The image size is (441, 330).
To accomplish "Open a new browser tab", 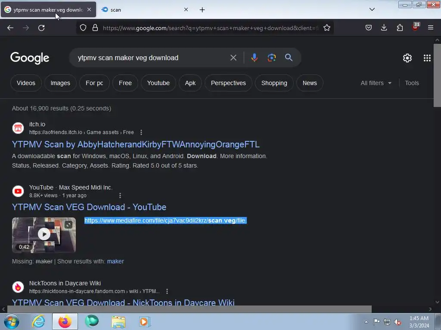I will pyautogui.click(x=202, y=10).
